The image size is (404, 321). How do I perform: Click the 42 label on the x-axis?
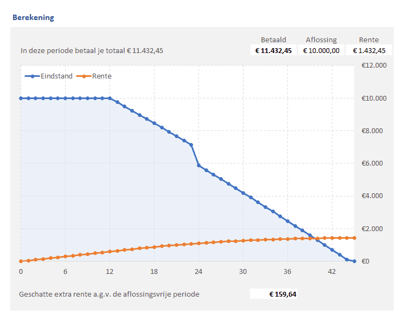pos(332,271)
